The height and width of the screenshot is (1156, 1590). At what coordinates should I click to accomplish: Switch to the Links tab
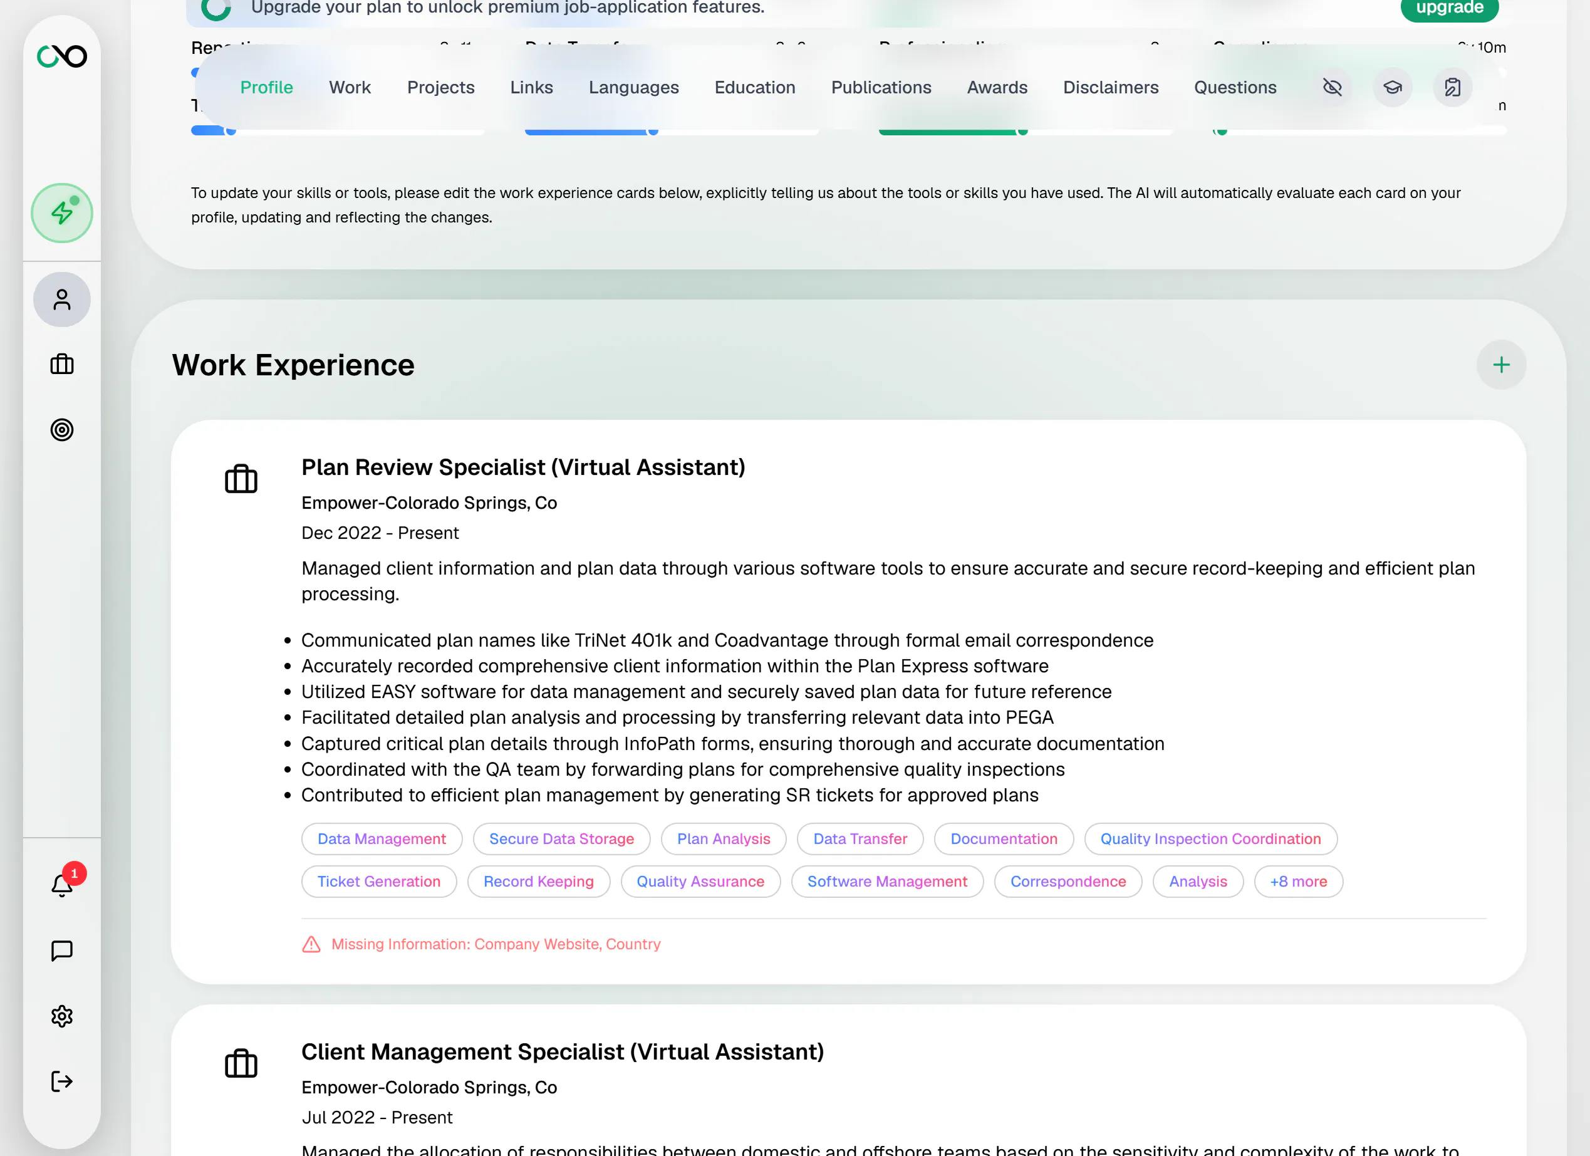tap(531, 88)
